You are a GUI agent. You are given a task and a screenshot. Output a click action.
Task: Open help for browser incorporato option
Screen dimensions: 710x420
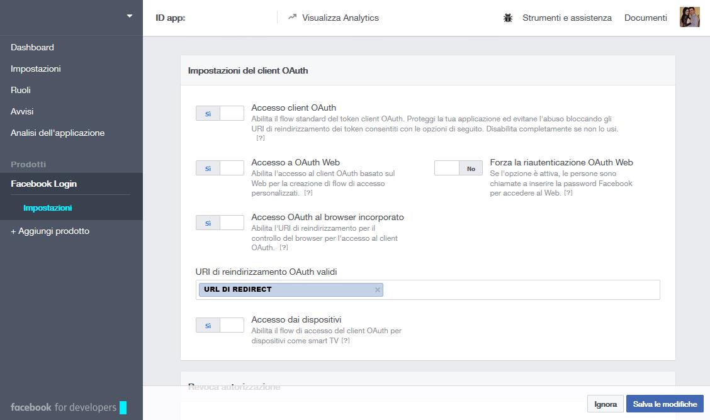pos(284,248)
